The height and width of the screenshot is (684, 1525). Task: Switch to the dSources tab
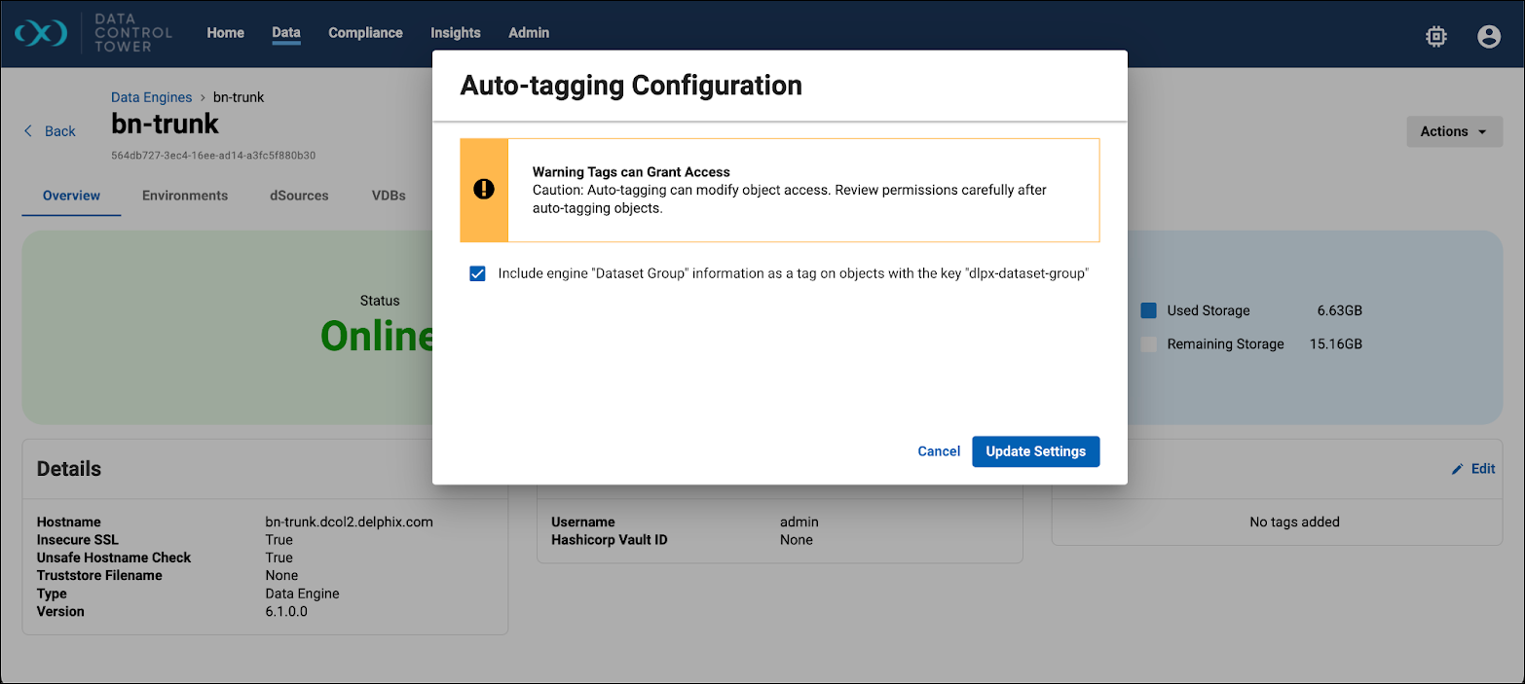point(299,196)
